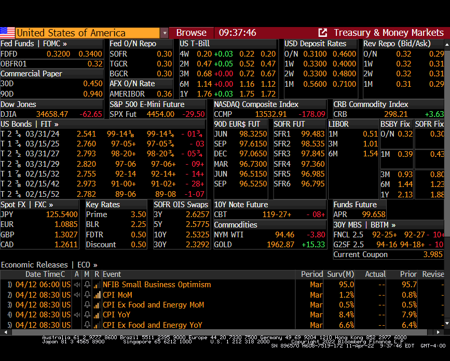450x361 pixels.
Task: Click the Actual column header
Action: point(375,274)
